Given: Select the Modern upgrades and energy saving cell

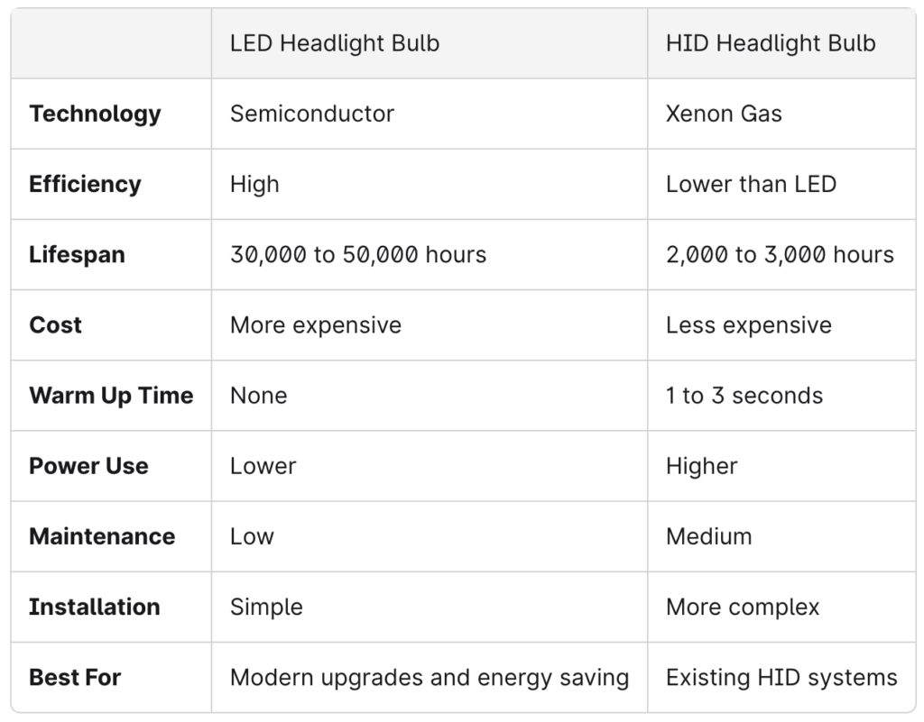Looking at the screenshot, I should point(430,677).
